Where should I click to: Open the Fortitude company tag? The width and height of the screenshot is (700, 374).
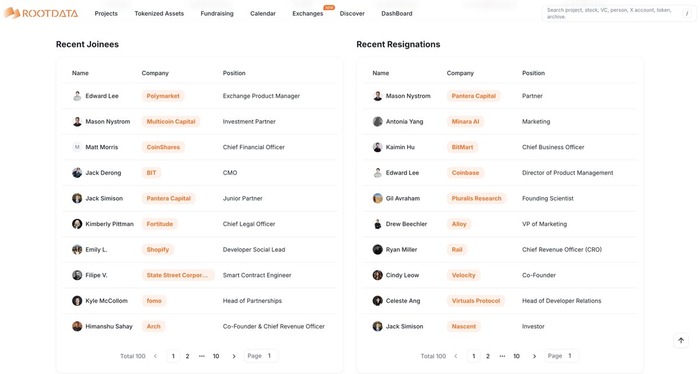[160, 224]
